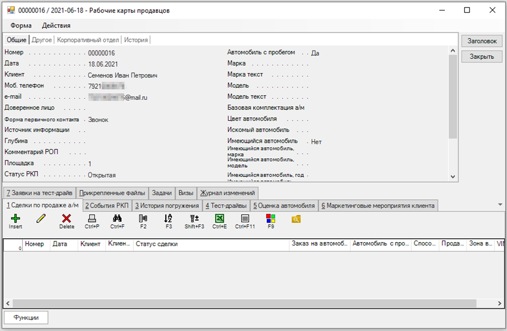Screen dimensions: 507x331
Task: Click the scroll up arrow in details panel
Action: pos(453,50)
